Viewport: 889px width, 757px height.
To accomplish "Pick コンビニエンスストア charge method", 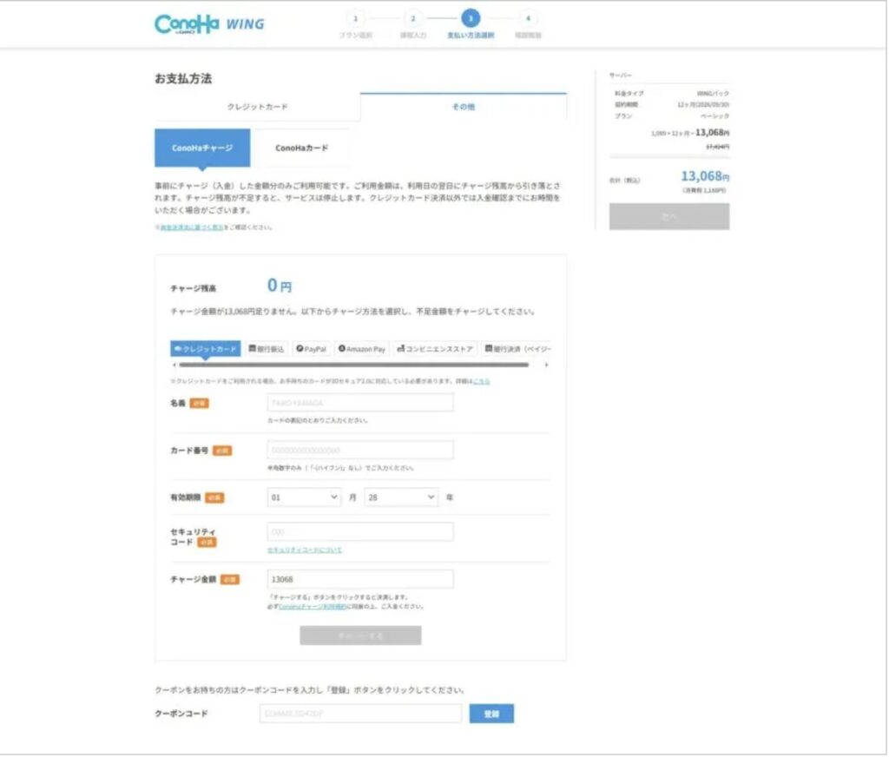I will (435, 349).
